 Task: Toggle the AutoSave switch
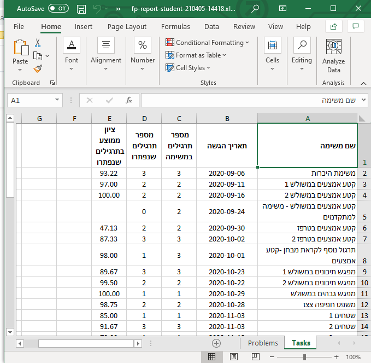click(x=58, y=9)
